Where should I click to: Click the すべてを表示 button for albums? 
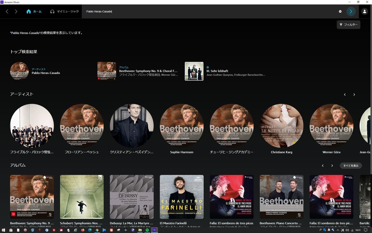pyautogui.click(x=351, y=166)
